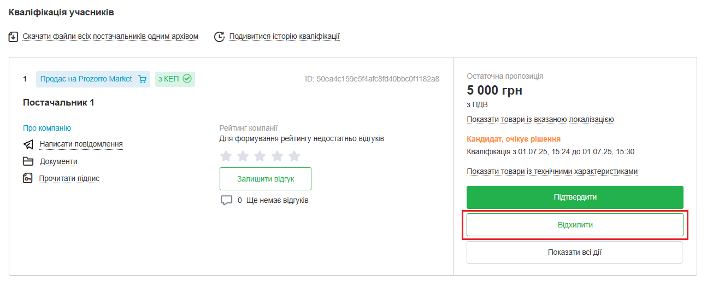This screenshot has height=286, width=707.
Task: Expand goods with specified localization
Action: tap(540, 120)
